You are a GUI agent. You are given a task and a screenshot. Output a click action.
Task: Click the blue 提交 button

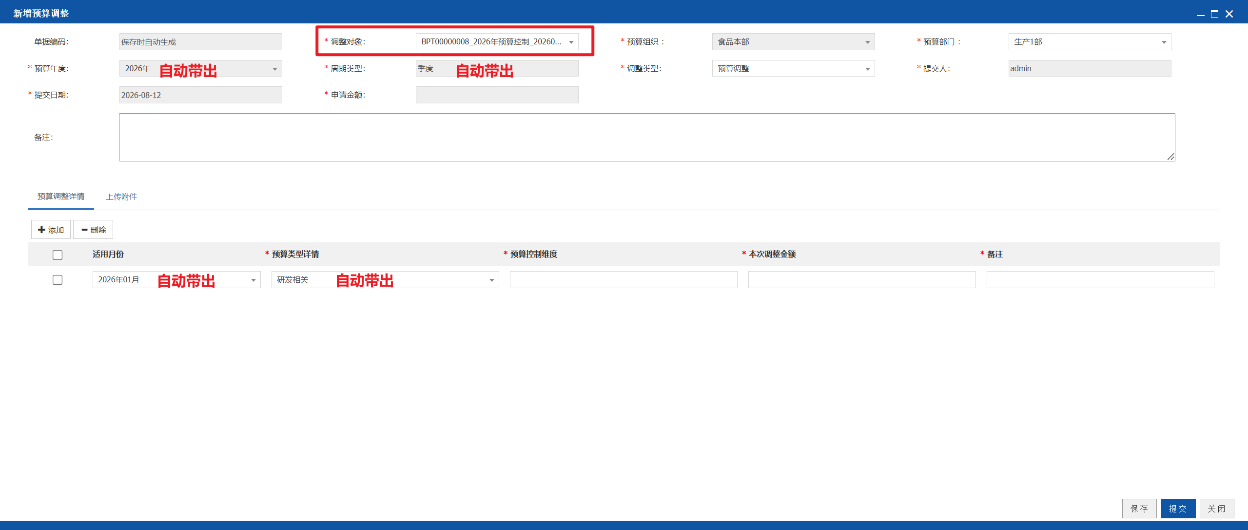pos(1178,509)
